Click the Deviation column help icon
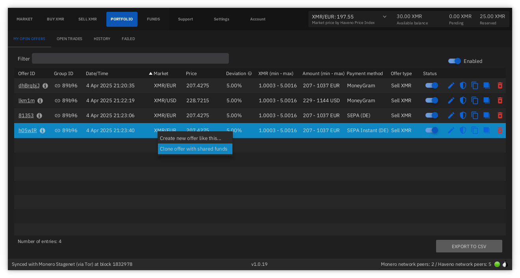This screenshot has width=520, height=278. [x=250, y=74]
